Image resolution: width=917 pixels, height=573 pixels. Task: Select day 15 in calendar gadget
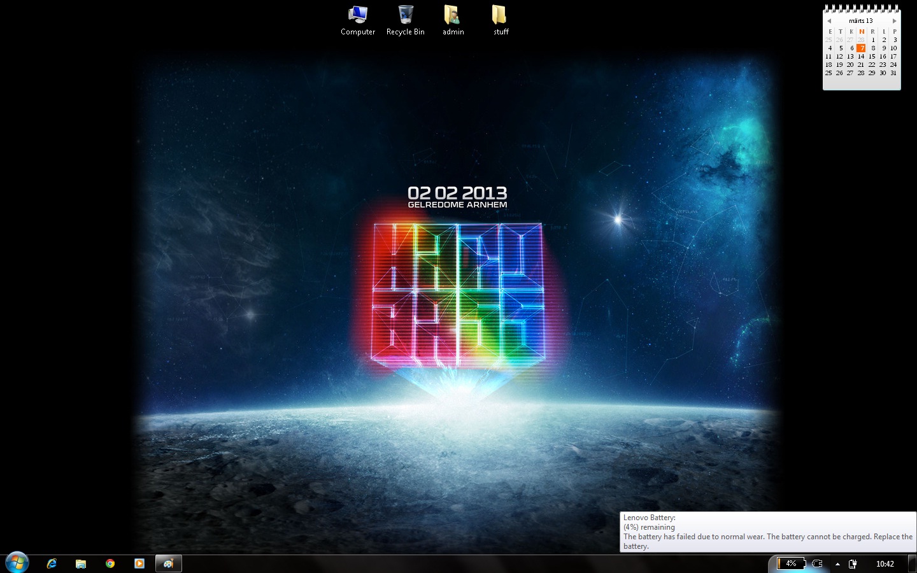click(x=872, y=56)
